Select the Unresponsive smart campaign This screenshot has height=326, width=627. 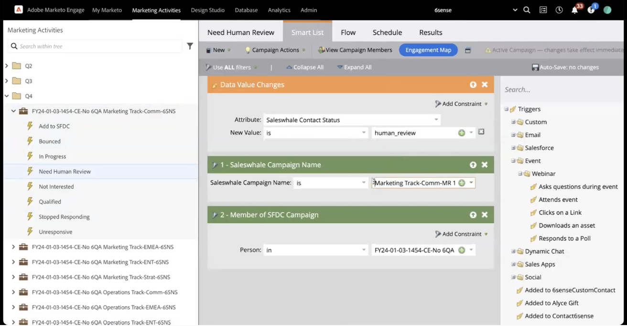coord(55,232)
